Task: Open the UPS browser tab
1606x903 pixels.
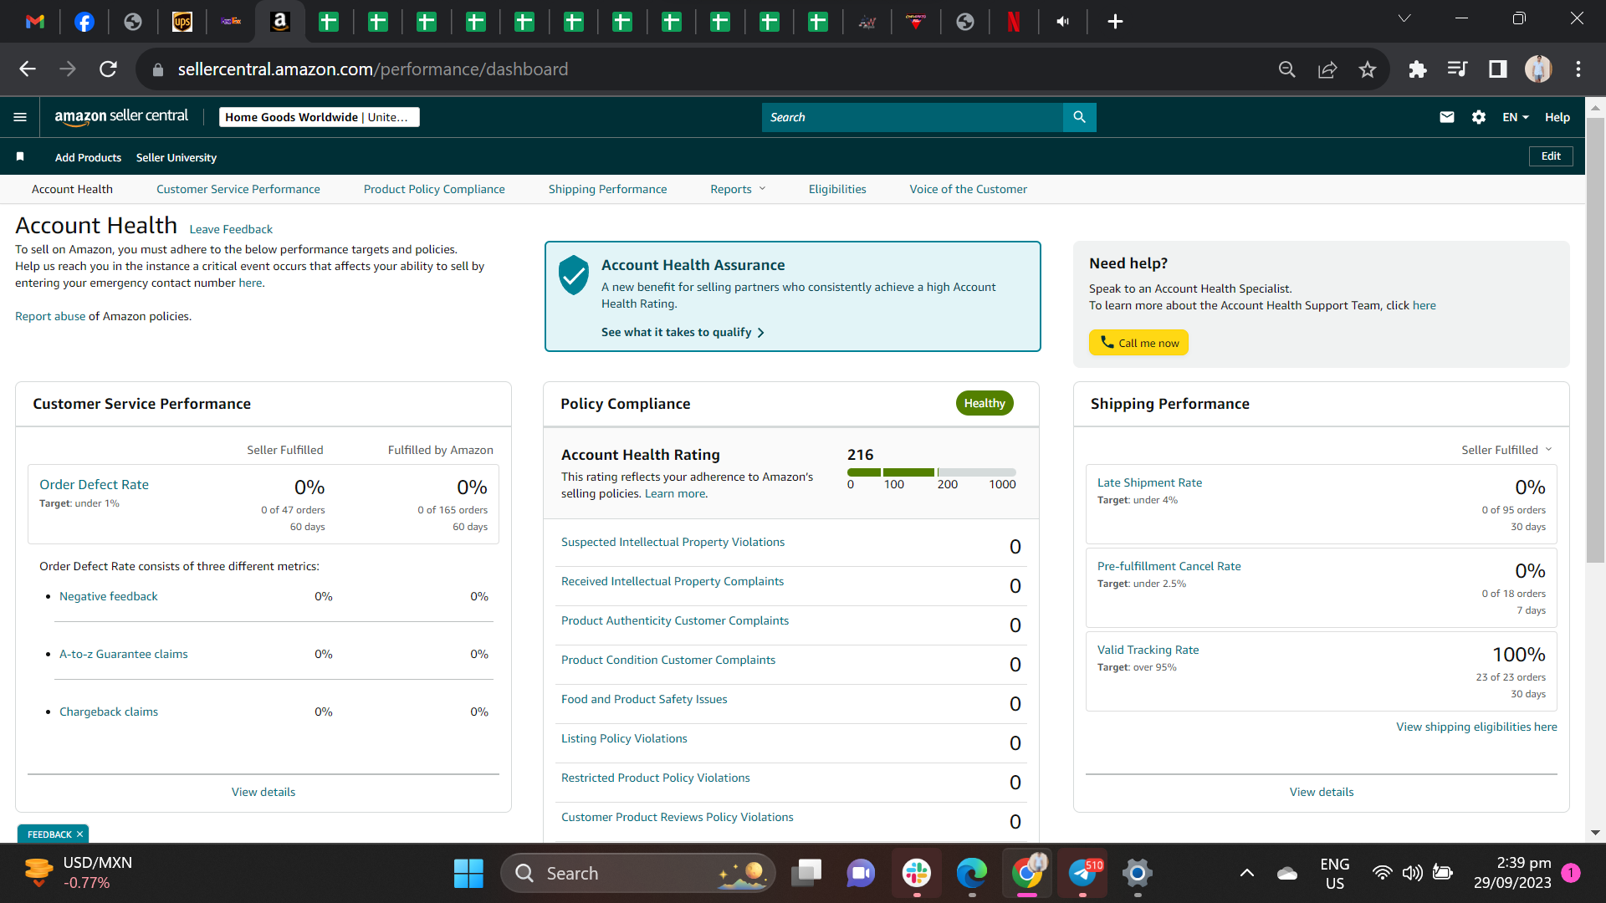Action: click(x=182, y=22)
